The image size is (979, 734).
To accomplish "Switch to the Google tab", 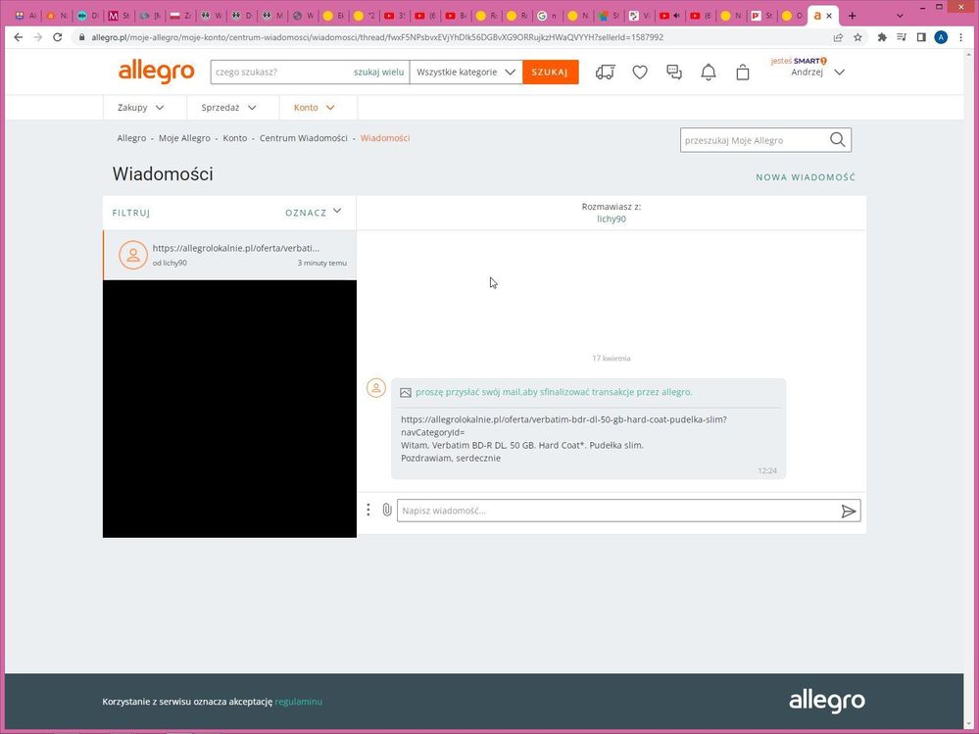I will pyautogui.click(x=546, y=16).
